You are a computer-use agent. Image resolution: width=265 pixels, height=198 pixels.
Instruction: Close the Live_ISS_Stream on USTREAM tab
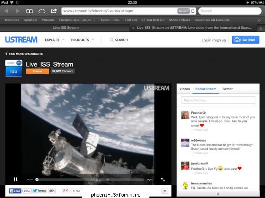(x=133, y=28)
